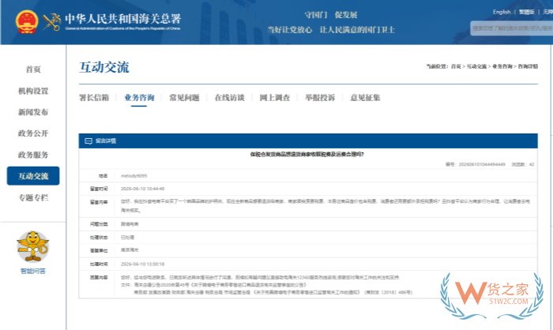553x330 pixels.
Task: Switch site language to English
Action: click(502, 12)
